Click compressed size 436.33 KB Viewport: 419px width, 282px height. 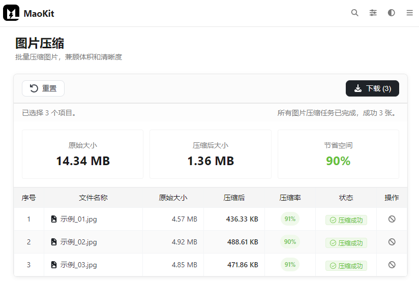(242, 219)
